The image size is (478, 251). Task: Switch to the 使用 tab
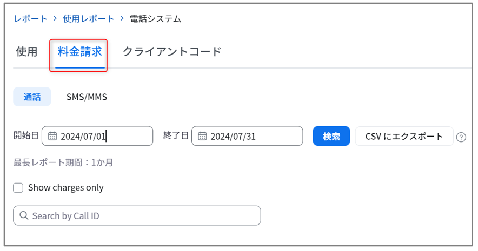point(26,51)
